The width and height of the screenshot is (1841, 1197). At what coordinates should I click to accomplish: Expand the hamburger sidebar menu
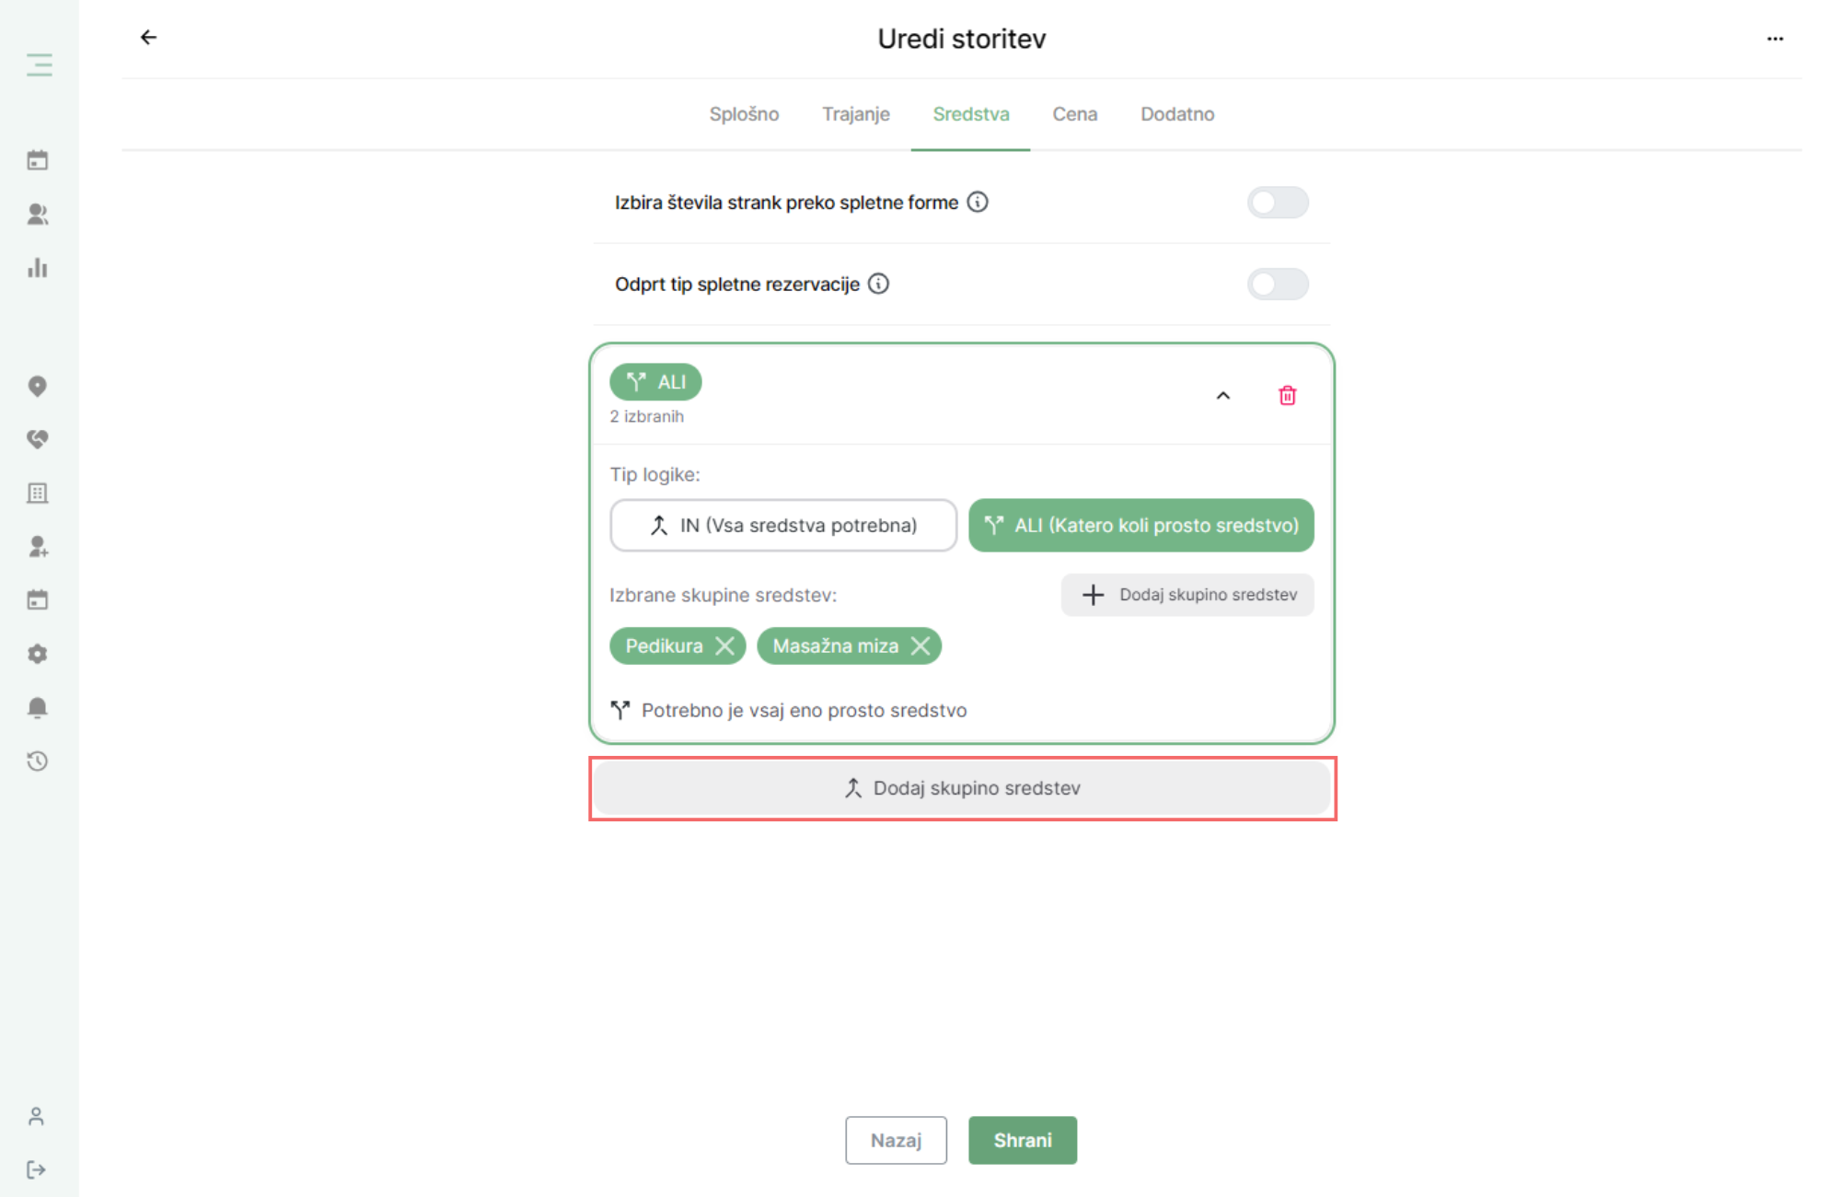[x=39, y=64]
